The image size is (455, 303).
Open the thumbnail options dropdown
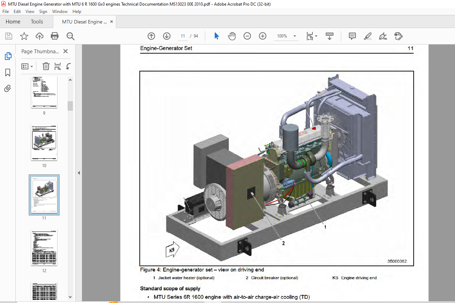tap(27, 66)
